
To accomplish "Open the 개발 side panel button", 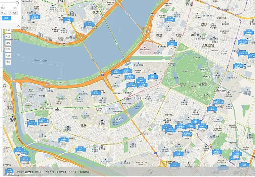I will tap(8, 43).
